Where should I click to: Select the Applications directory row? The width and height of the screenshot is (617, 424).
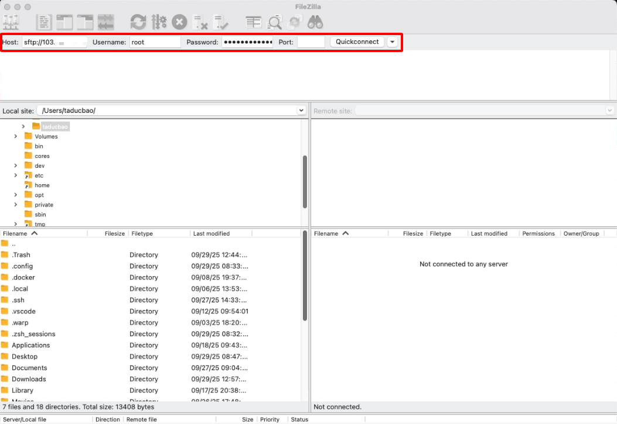click(x=151, y=345)
